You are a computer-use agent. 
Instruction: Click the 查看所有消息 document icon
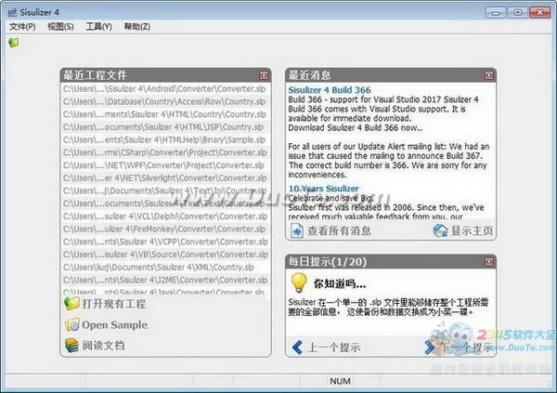[297, 230]
